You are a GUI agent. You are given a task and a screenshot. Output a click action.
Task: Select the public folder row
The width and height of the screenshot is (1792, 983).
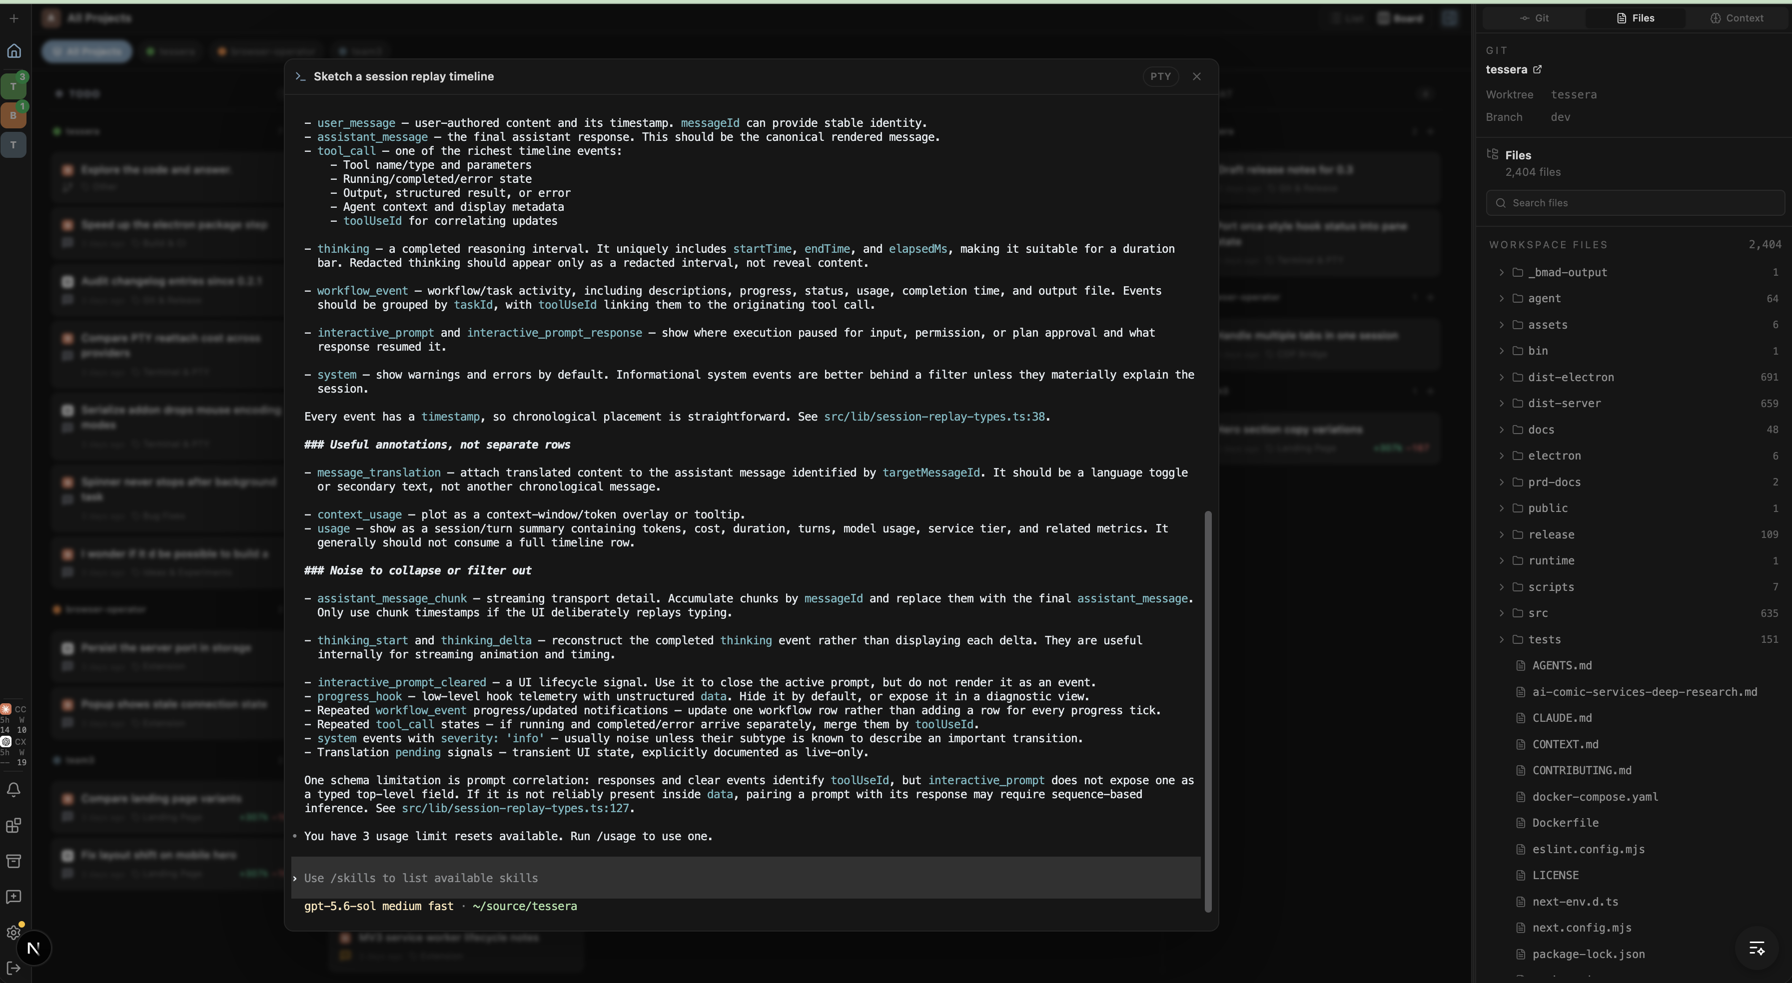pyautogui.click(x=1636, y=508)
